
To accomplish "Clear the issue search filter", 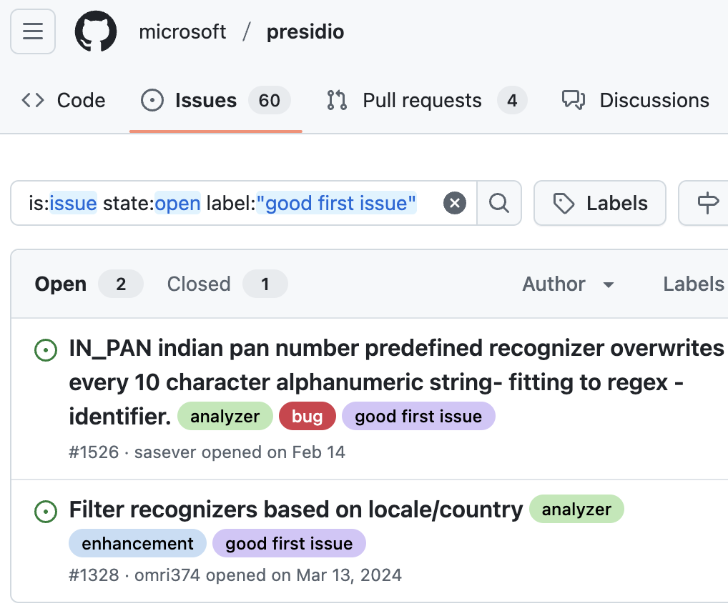I will (x=455, y=203).
